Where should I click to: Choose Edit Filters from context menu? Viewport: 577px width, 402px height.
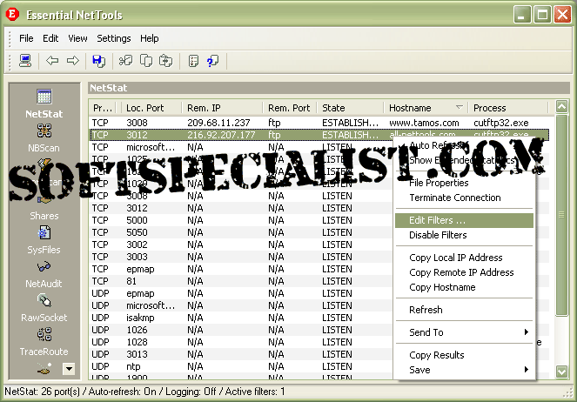(464, 220)
